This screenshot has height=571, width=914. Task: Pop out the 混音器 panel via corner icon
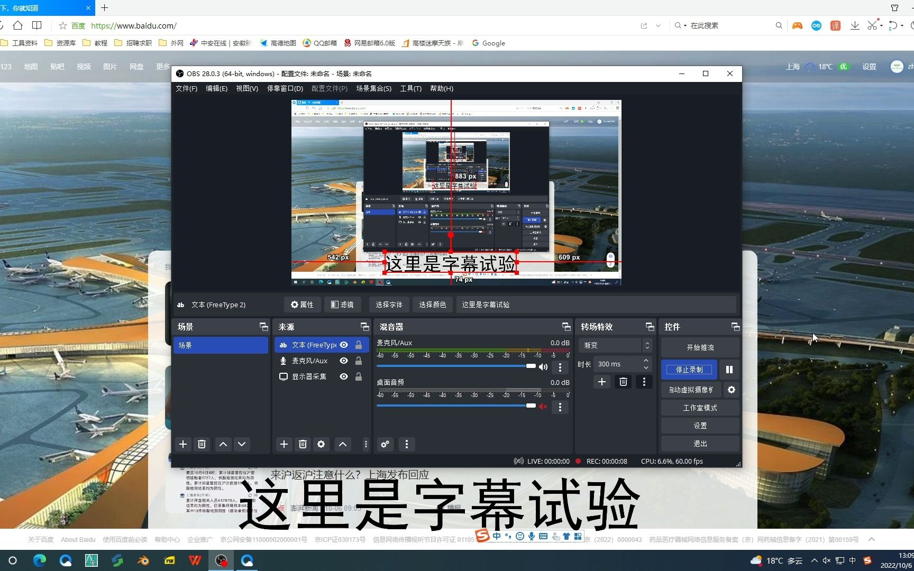click(565, 326)
